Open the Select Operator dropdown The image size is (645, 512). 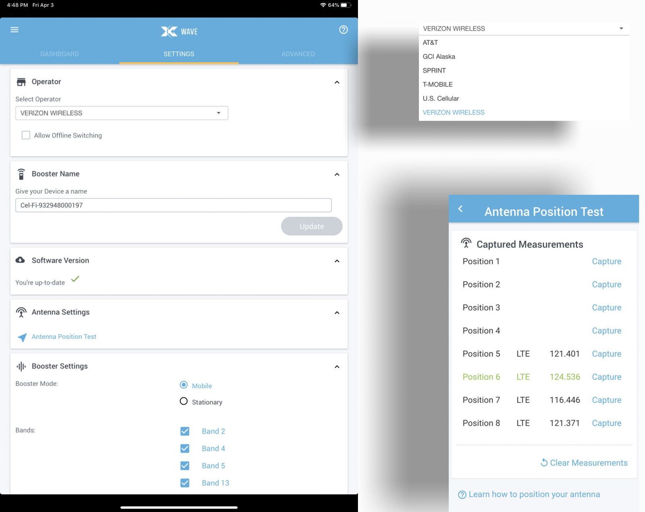click(x=122, y=113)
